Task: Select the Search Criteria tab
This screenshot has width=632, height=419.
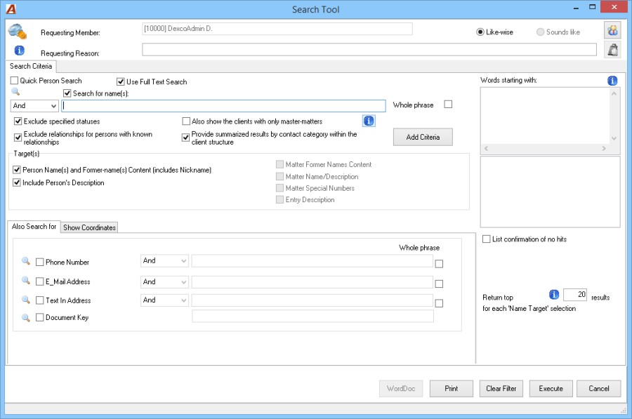Action: point(31,66)
